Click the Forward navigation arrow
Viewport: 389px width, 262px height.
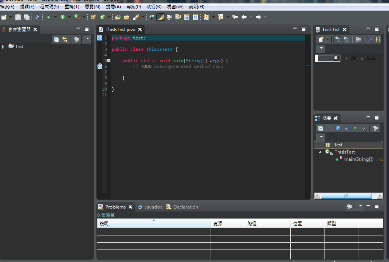click(x=258, y=17)
